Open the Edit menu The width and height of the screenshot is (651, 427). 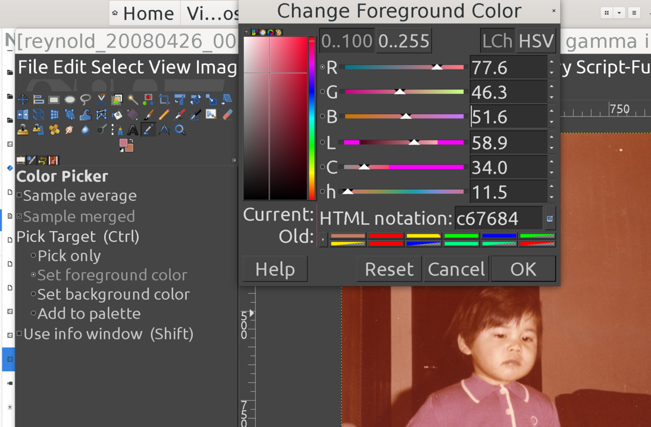[x=71, y=67]
